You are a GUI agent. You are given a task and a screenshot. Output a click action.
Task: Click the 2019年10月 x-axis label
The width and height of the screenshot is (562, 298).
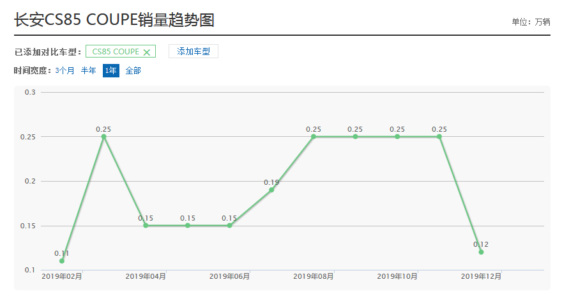(x=397, y=276)
